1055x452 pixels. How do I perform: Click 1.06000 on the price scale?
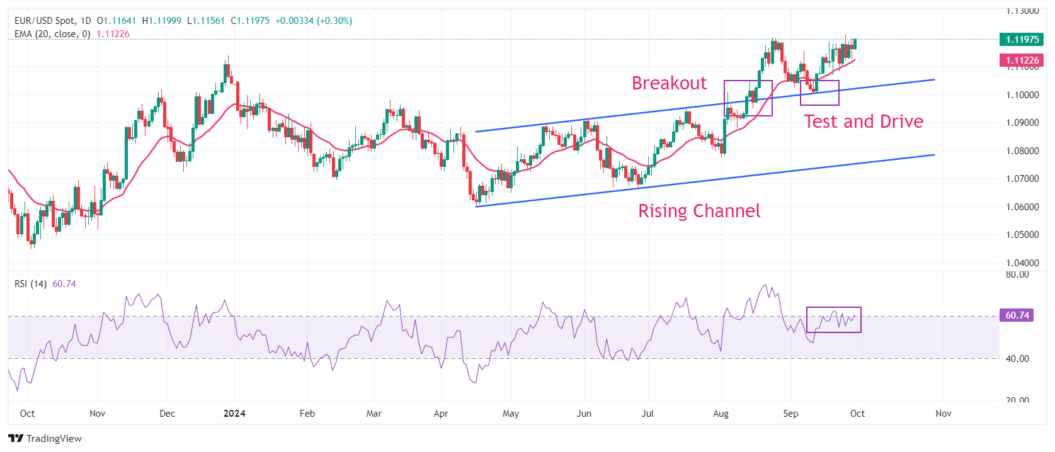(x=1022, y=207)
